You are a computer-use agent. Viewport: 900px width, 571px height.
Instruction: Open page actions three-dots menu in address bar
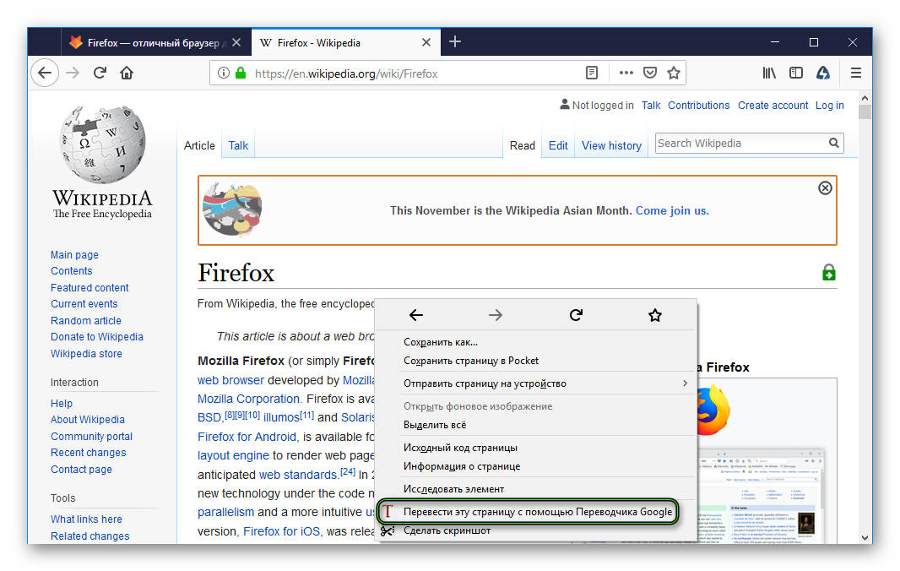click(x=626, y=73)
